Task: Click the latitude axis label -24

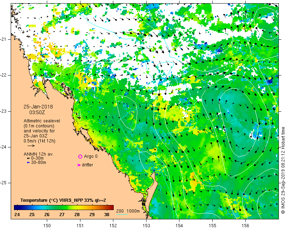Action: [3, 147]
